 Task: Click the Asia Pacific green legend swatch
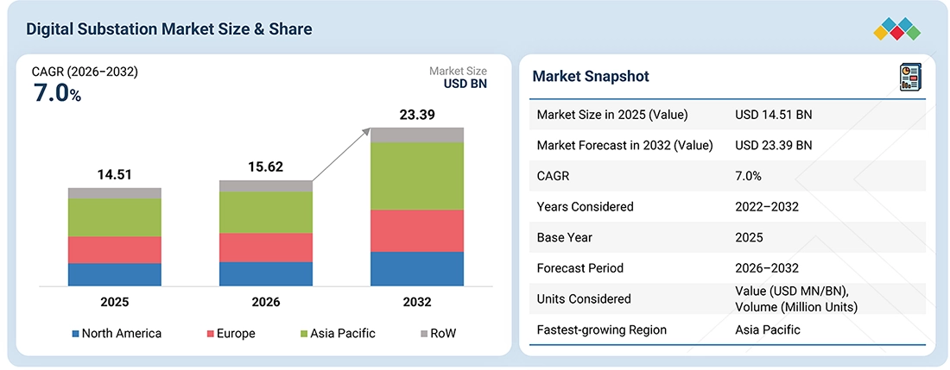(x=304, y=334)
